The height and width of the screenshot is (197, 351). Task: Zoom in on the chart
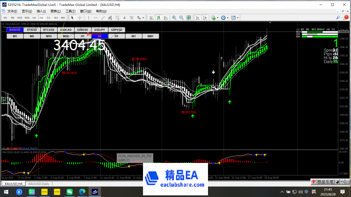174,18
